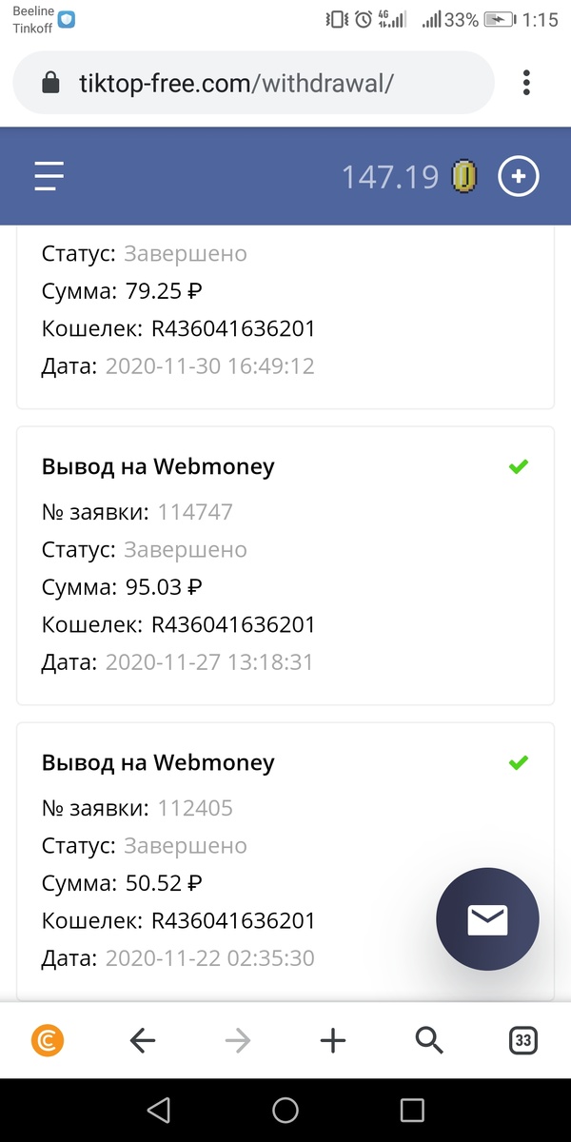
Task: Open the floating message envelope button
Action: pos(487,919)
